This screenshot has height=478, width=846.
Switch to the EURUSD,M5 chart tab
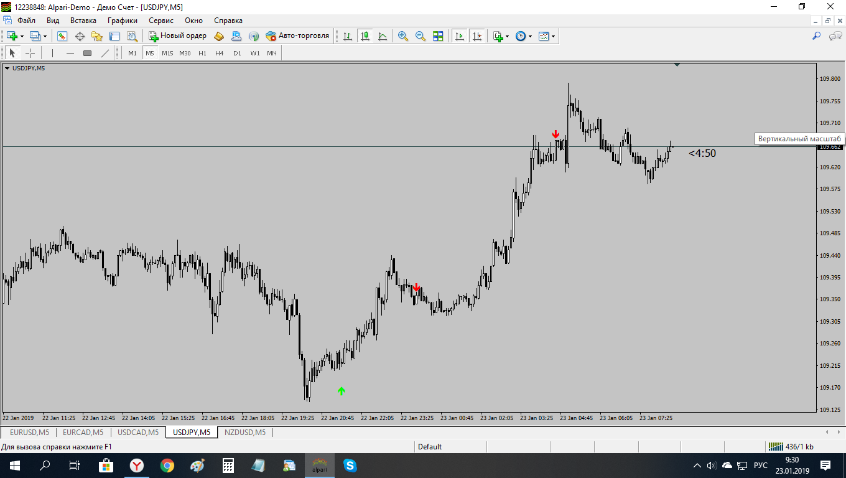click(x=29, y=432)
